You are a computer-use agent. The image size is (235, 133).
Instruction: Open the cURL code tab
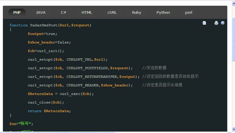pyautogui.click(x=112, y=12)
